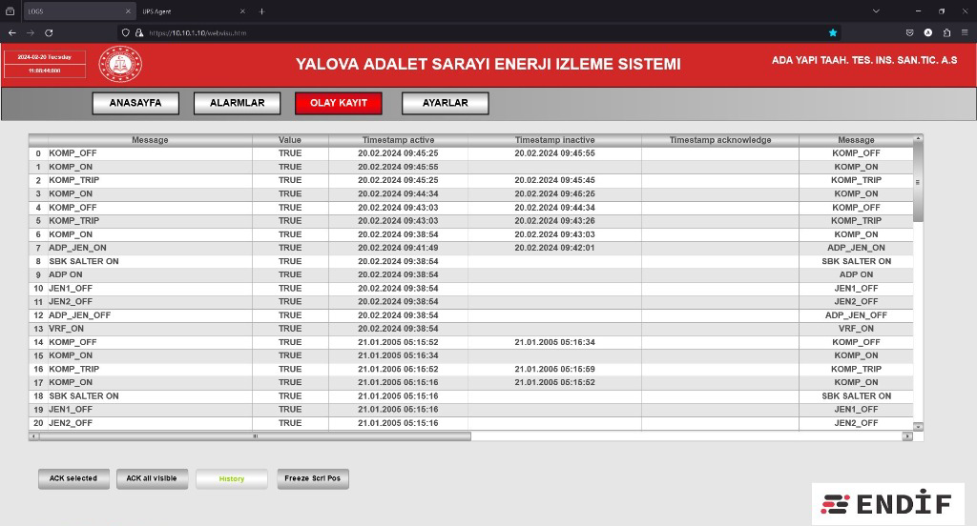Screen dimensions: 977x526
Task: Select the OLAY KAYIT page
Action: click(339, 103)
